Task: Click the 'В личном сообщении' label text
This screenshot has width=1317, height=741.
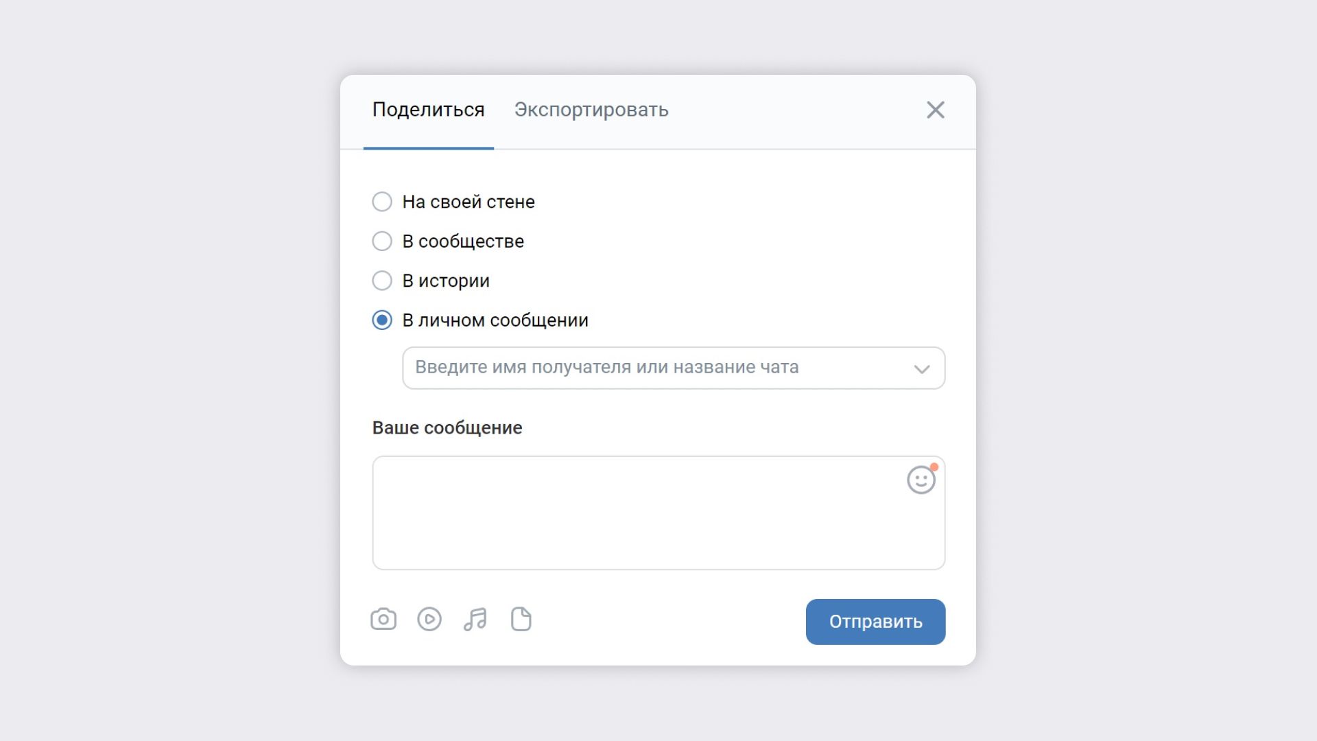Action: [x=495, y=320]
